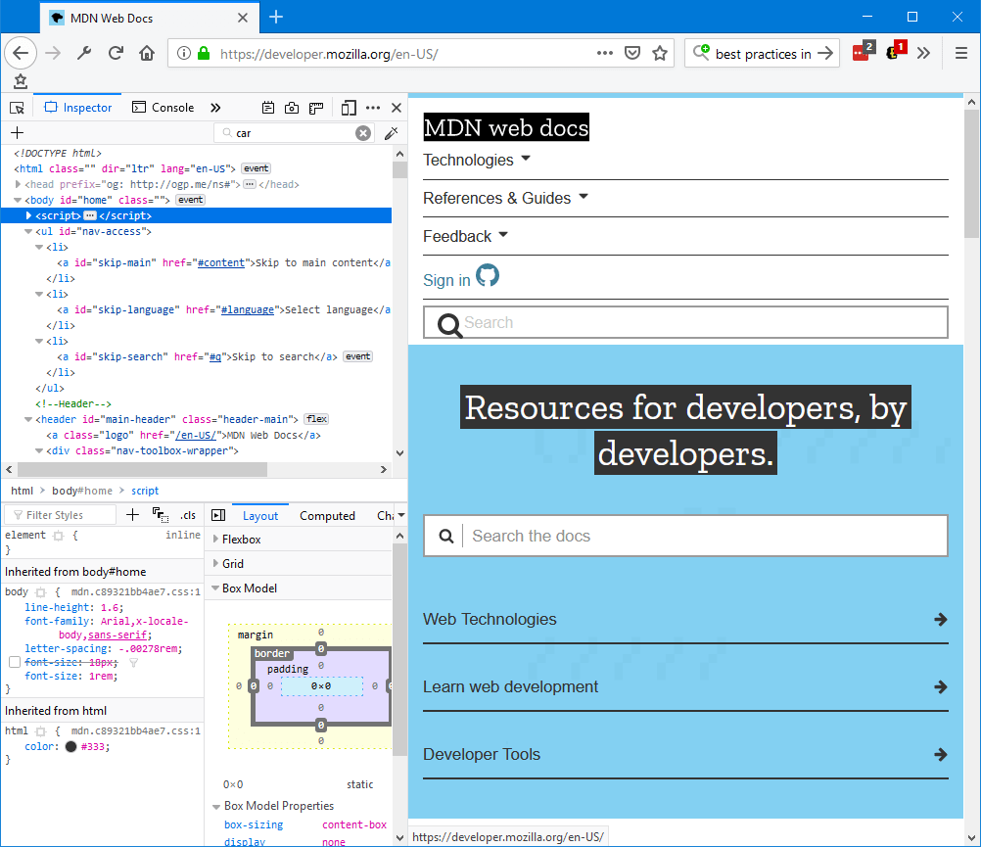The height and width of the screenshot is (847, 981).
Task: Click the Search the docs field
Action: pos(685,536)
